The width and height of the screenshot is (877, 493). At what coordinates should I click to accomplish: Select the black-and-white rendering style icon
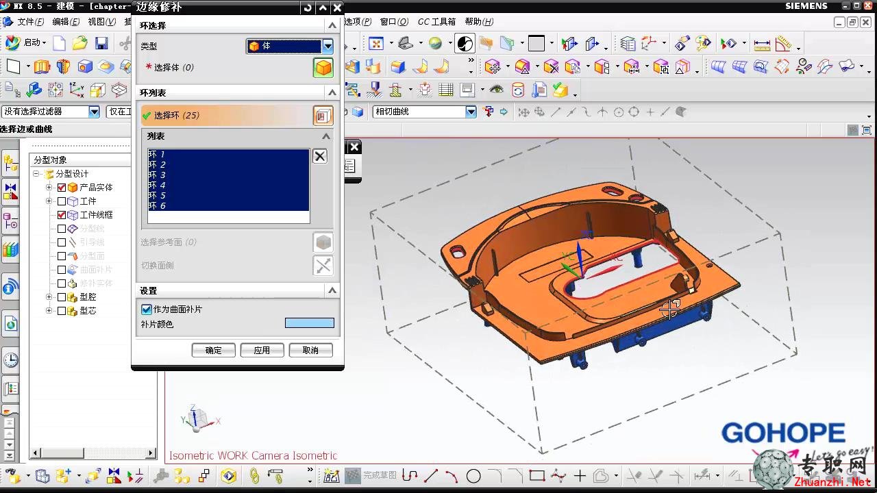[x=465, y=44]
